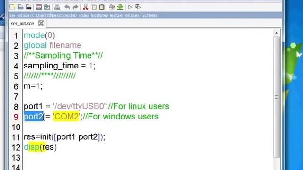This screenshot has height=170, width=303.
Task: Undo the last edit
Action: point(67,7)
